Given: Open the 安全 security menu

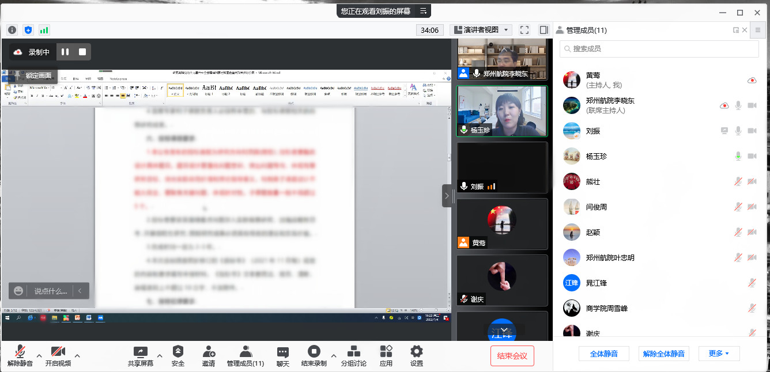Looking at the screenshot, I should 178,356.
